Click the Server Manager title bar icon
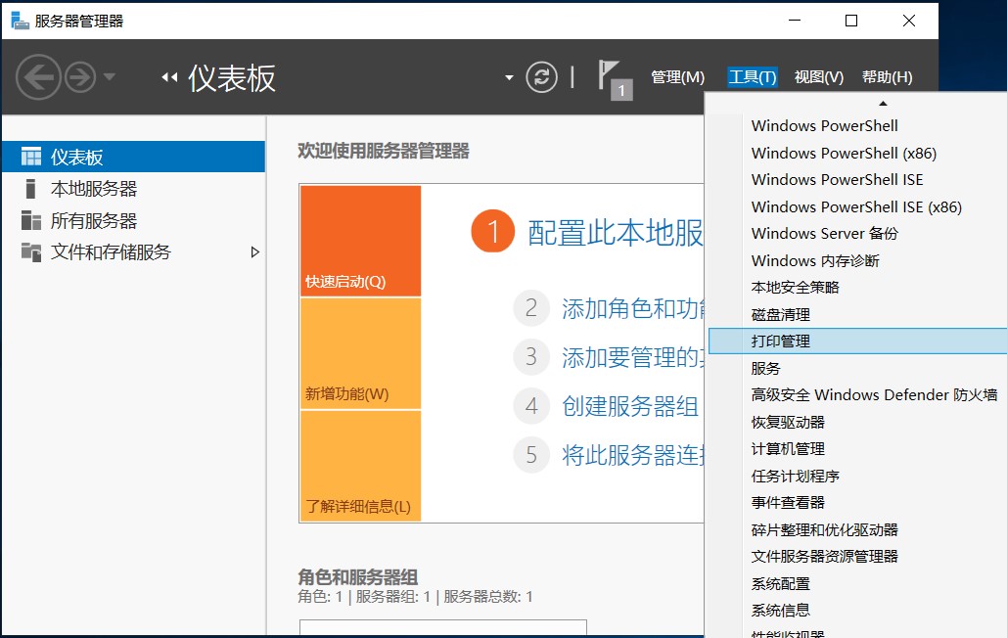This screenshot has height=638, width=1007. 20,21
